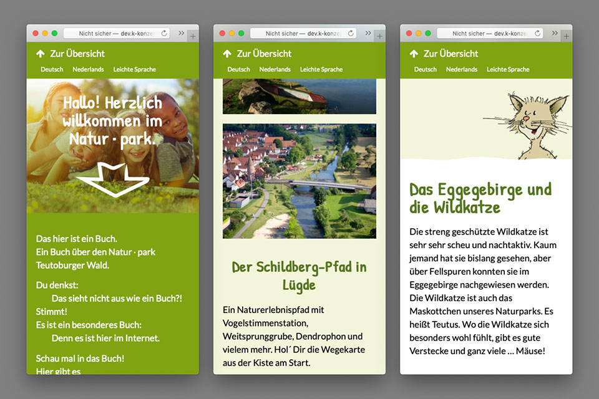Expand the toolbar overflow chevrons in the Schildberg-Pfad window
599x399 pixels.
(x=368, y=33)
